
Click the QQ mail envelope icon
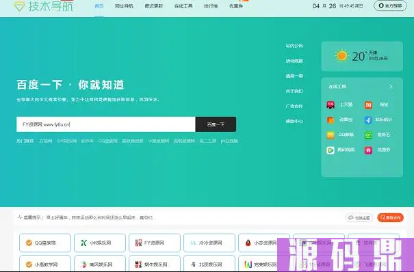[331, 135]
